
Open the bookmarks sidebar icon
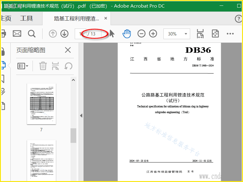pyautogui.click(x=3, y=79)
